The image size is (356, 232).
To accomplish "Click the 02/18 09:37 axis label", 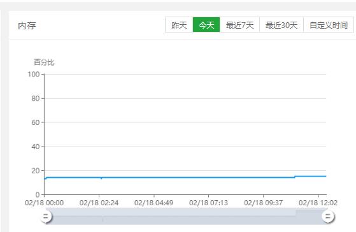I will point(264,203).
